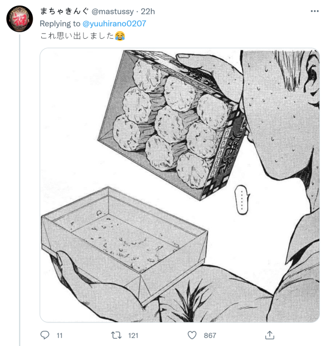326x346 pixels.
Task: Open the three-dot more options menu
Action: (314, 11)
